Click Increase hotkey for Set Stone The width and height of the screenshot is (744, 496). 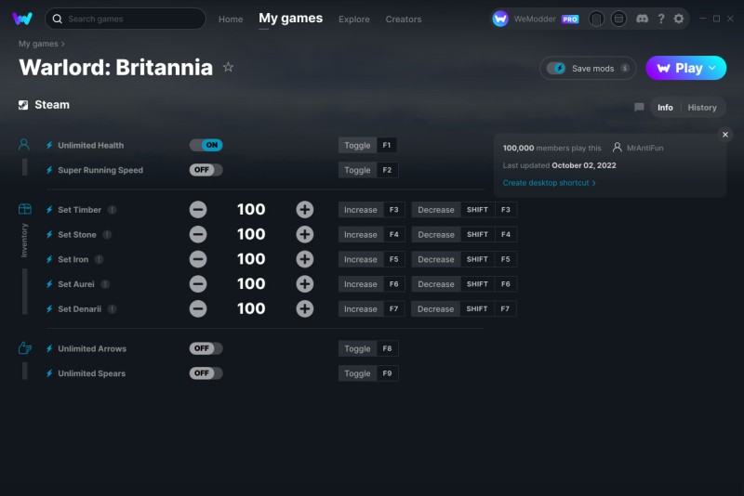coord(371,234)
